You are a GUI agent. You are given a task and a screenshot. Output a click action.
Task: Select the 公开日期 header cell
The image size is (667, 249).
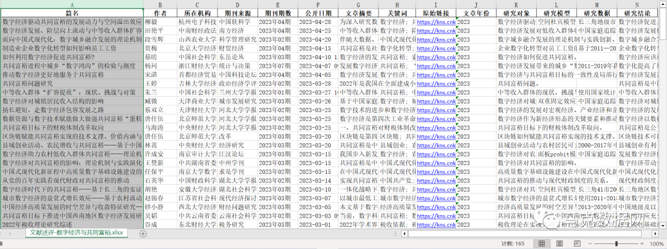318,13
